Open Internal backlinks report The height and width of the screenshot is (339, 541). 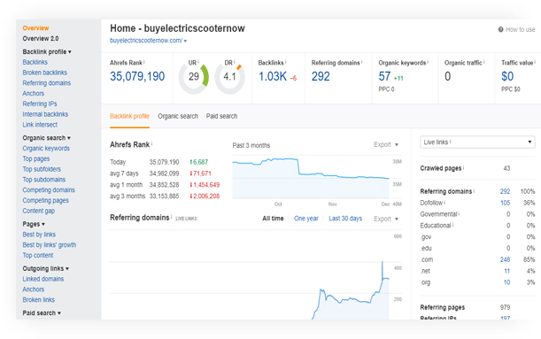45,114
